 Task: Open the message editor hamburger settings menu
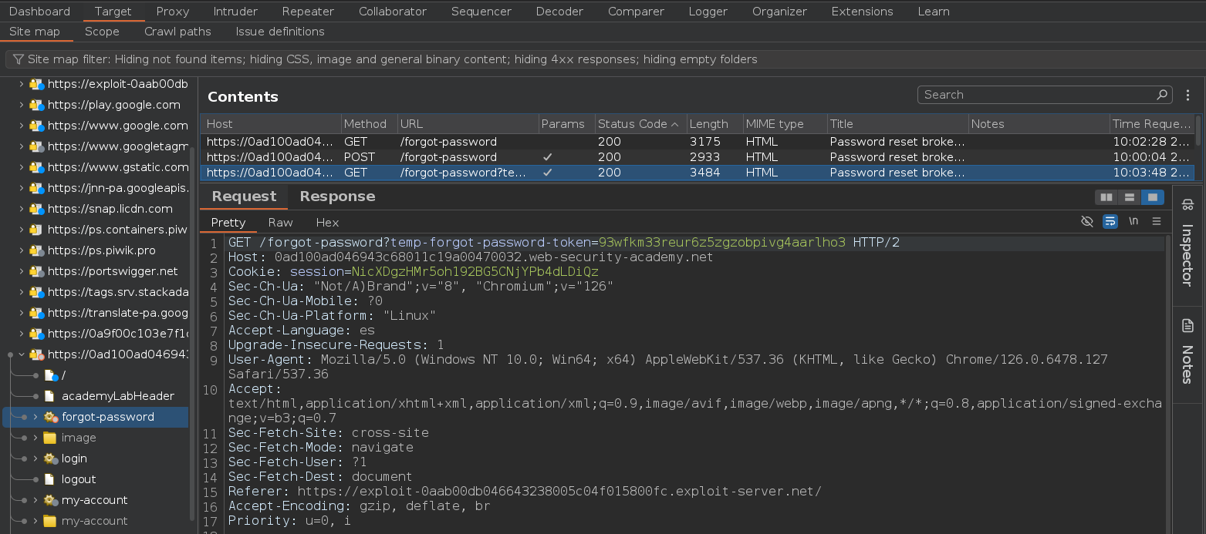pos(1156,222)
